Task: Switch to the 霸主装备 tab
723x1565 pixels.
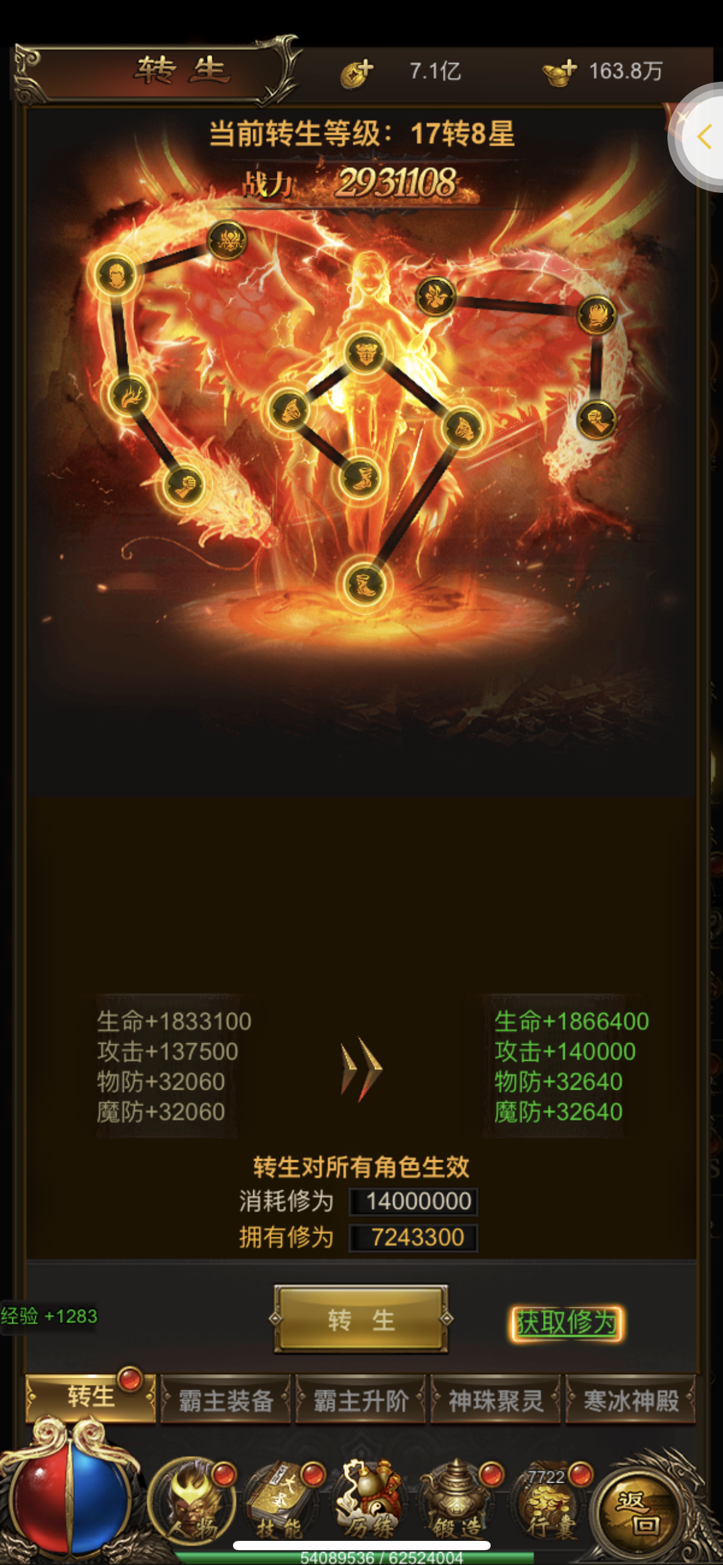Action: click(226, 1400)
